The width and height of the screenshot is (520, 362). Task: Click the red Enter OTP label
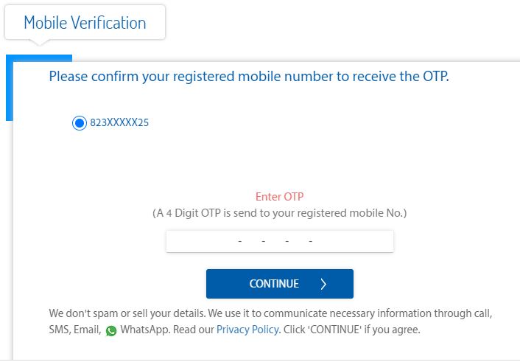(x=280, y=197)
